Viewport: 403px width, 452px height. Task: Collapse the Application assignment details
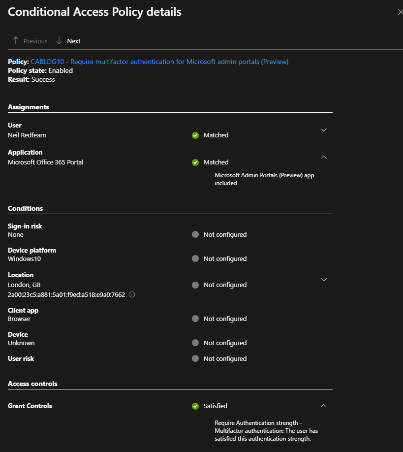[323, 157]
